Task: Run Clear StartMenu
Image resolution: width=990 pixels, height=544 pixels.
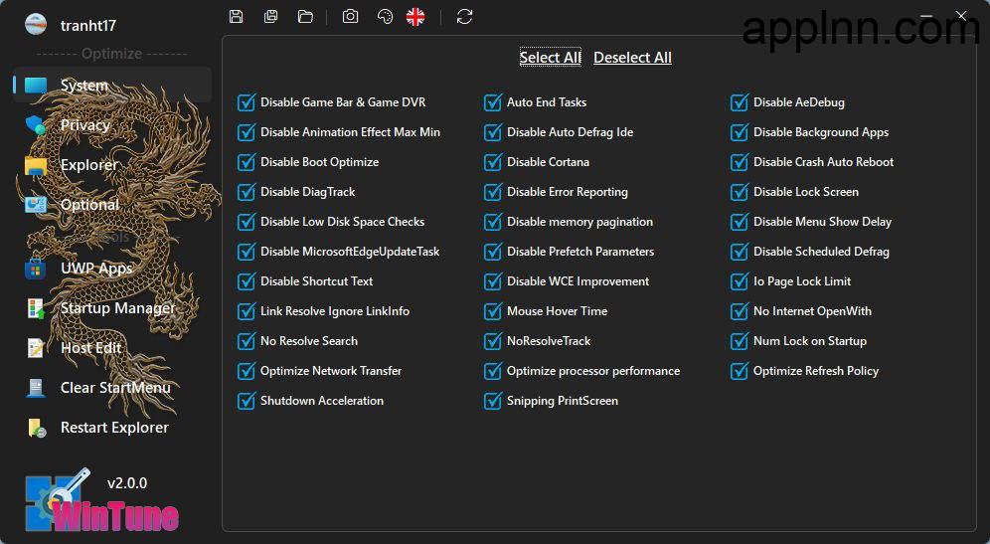Action: [112, 388]
